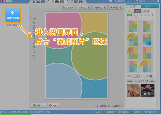Click the user avatar in the title bar

tap(111, 1)
